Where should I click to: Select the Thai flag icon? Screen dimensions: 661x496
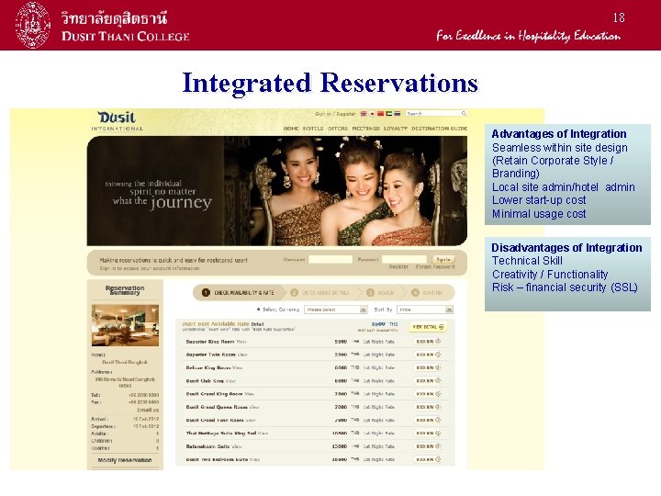(398, 114)
